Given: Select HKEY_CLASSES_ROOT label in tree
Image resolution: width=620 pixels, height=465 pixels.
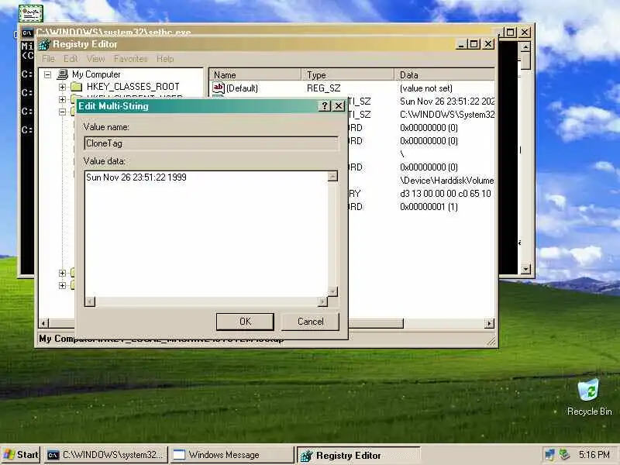Looking at the screenshot, I should tap(133, 87).
